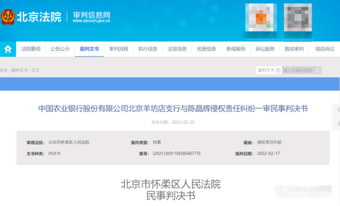Click the large 北京市怀柔区人民法院 document heading
Screen dimensions: 340x206
click(171, 184)
